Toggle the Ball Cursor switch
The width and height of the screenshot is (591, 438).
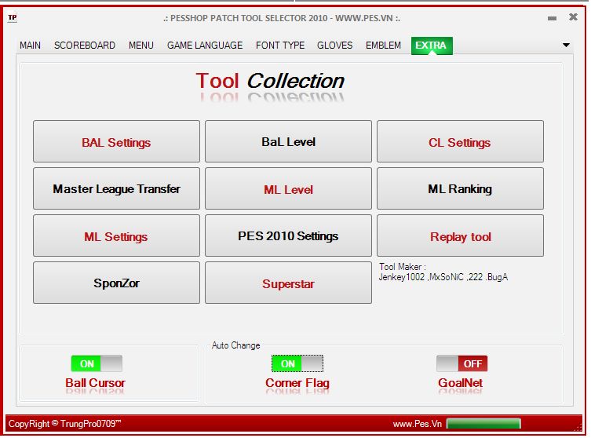[x=97, y=363]
